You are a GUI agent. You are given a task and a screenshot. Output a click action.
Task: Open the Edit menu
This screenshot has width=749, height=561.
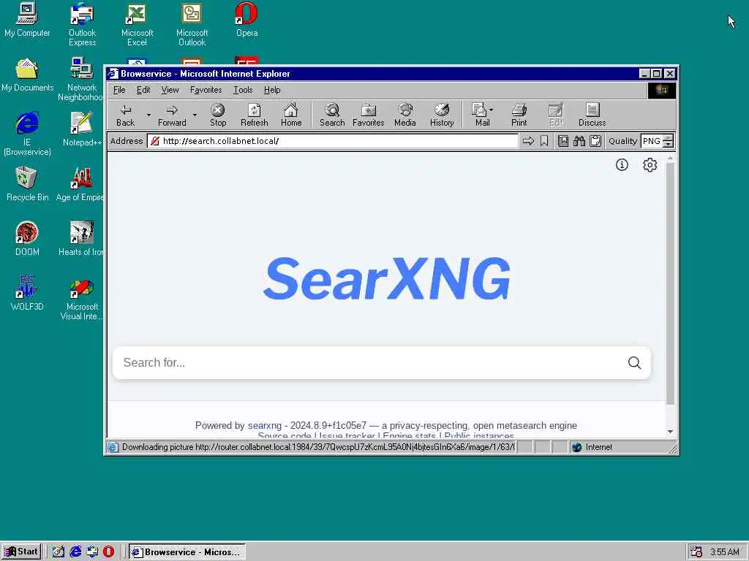click(143, 90)
